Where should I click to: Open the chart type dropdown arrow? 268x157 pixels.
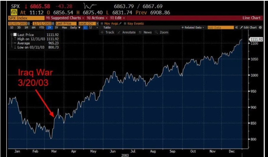point(97,27)
